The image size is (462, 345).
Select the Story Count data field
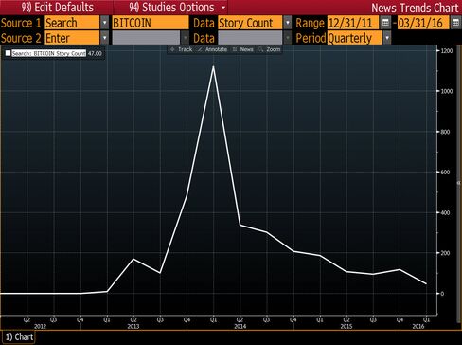tap(250, 23)
